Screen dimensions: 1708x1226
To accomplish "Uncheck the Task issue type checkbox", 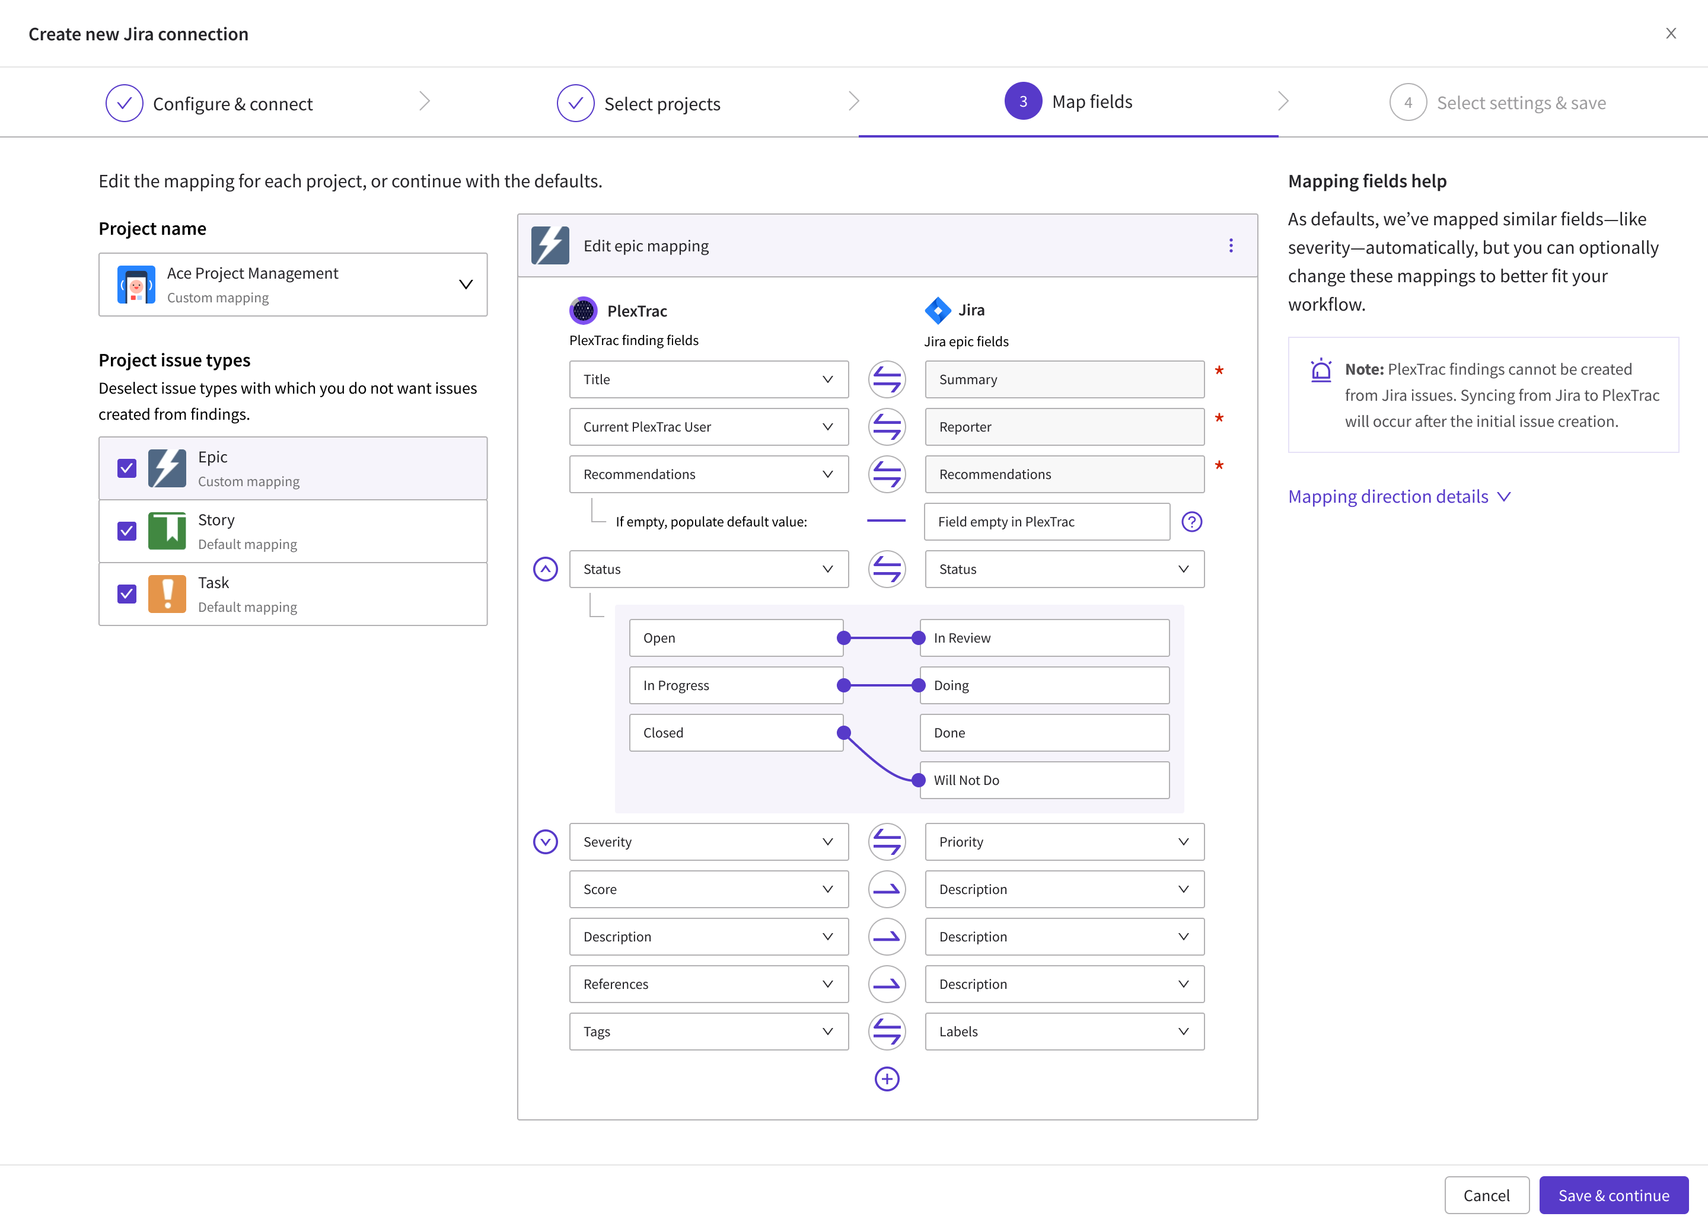I will point(126,594).
